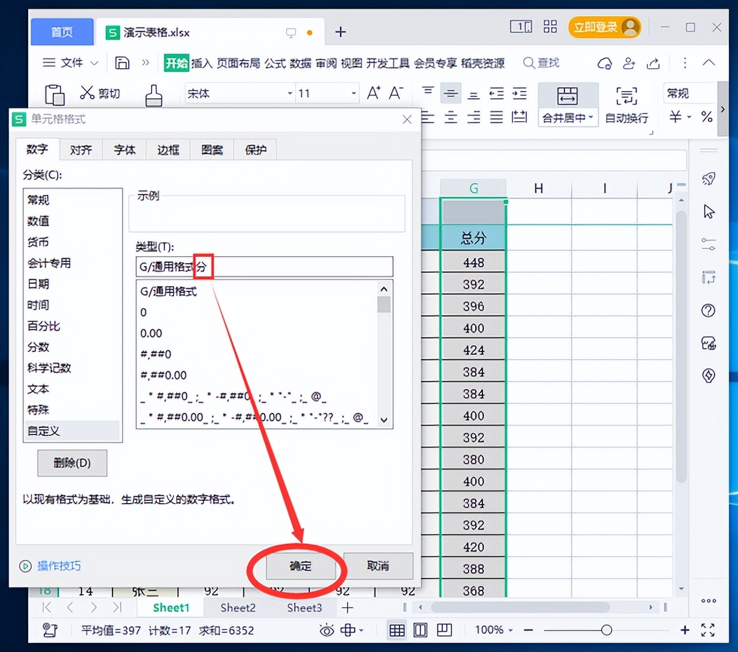Click the percent format icon

coord(706,117)
